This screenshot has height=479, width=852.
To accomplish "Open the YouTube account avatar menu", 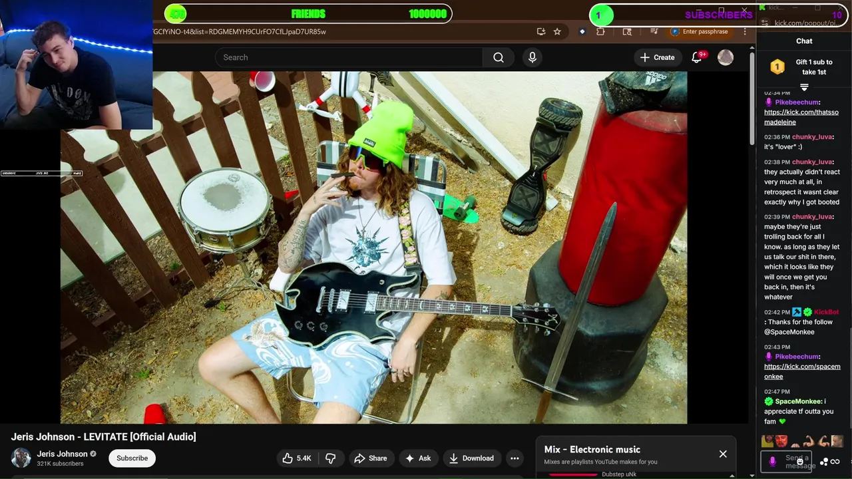I will click(726, 57).
